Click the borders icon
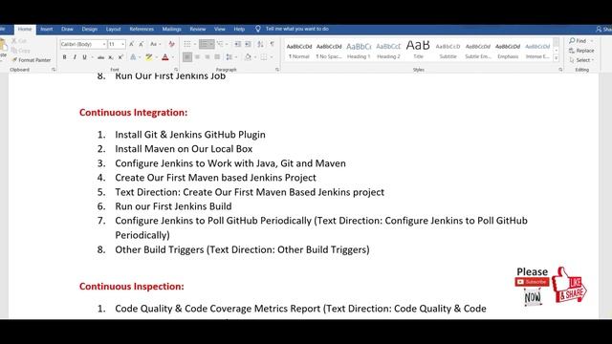Screen dimensions: 612x344 click(264, 57)
